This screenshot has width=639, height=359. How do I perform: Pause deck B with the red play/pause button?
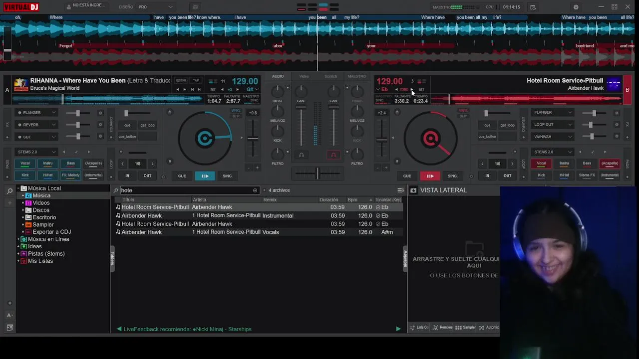coord(430,176)
